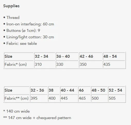Select the 500 fabric value cell
131x125 pixels.
pos(99,98)
